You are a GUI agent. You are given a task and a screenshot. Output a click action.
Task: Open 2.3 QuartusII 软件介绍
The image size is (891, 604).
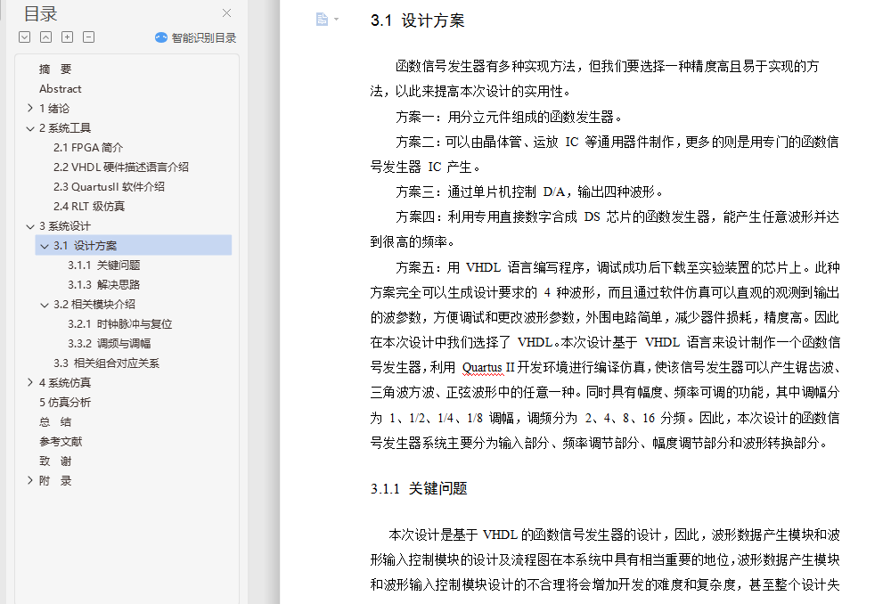click(109, 187)
